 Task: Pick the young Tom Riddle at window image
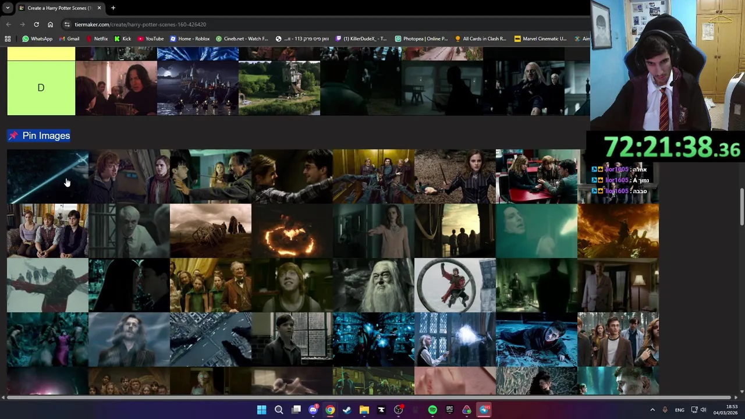292,340
